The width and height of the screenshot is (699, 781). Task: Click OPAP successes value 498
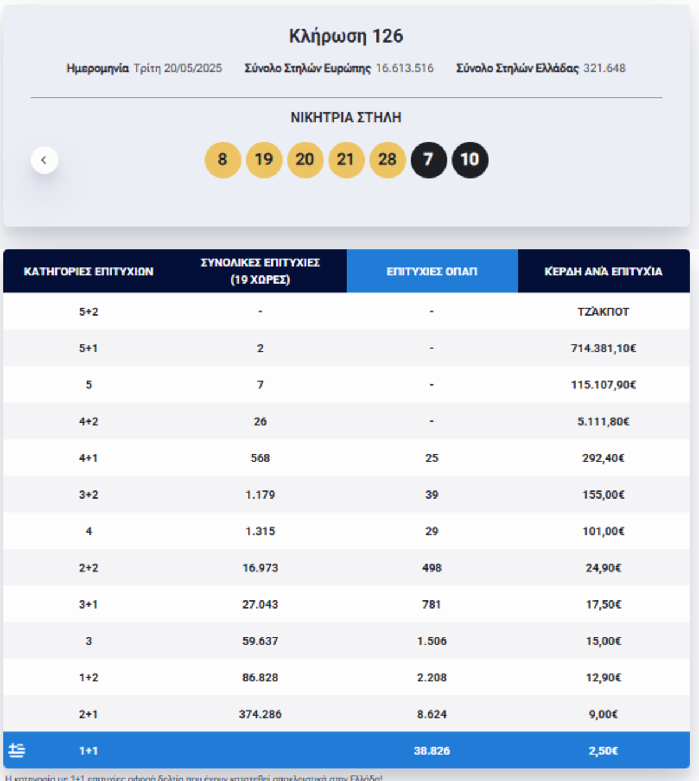pos(432,568)
